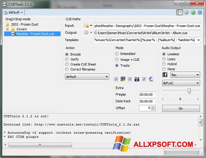Click the CUE icon beside Morphia file
Image resolution: width=206 pixels, height=158 pixels.
click(13, 34)
